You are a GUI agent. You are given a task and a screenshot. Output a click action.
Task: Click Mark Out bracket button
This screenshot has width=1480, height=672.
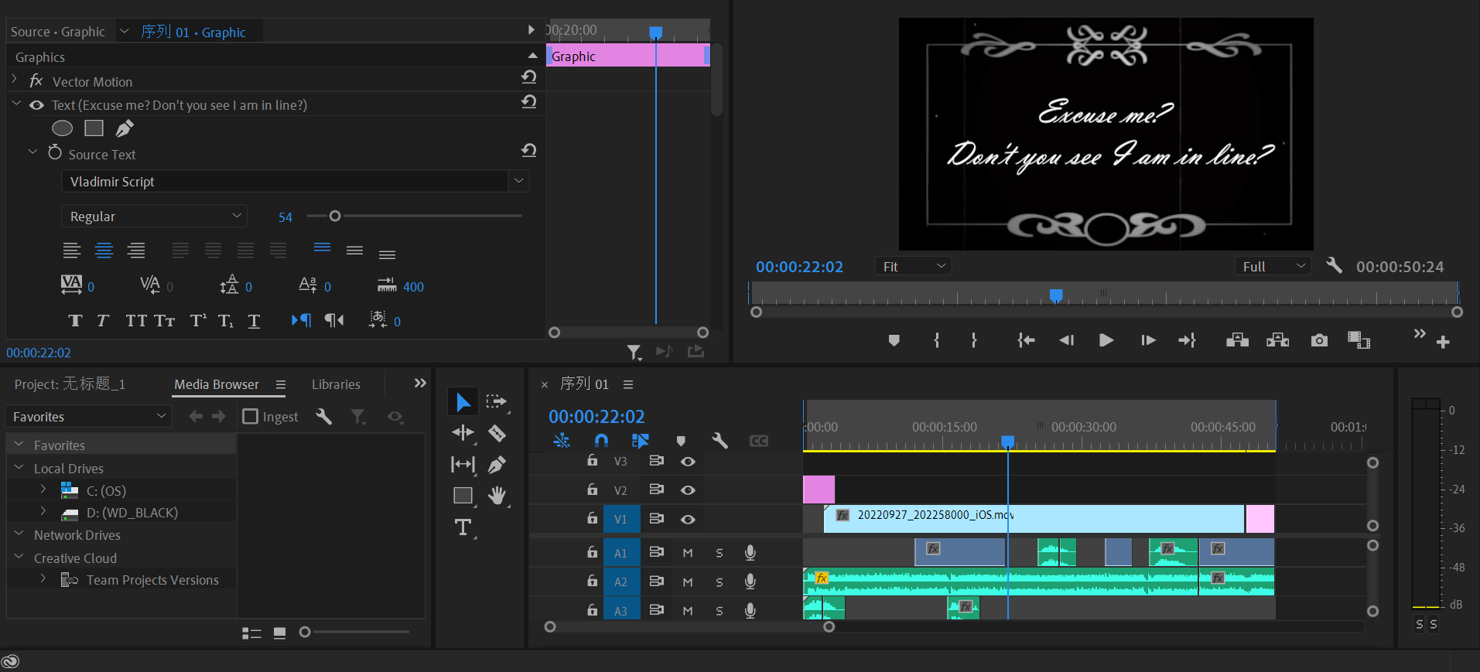pos(973,340)
